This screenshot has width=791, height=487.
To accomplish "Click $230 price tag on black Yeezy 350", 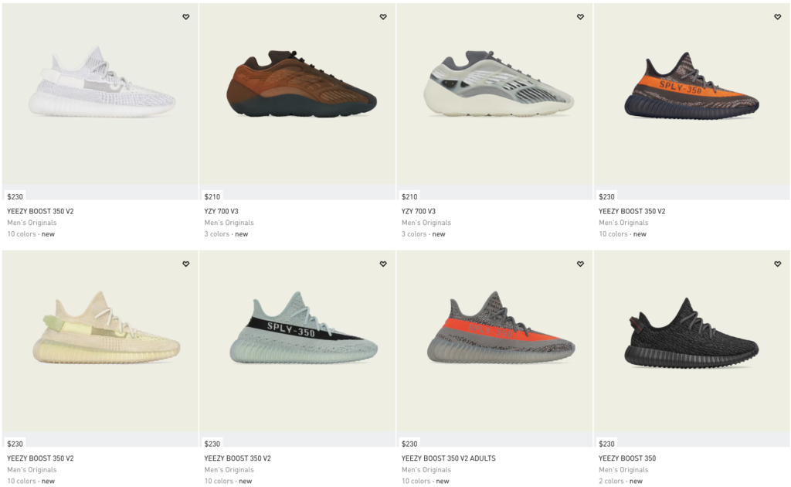I will click(x=606, y=444).
